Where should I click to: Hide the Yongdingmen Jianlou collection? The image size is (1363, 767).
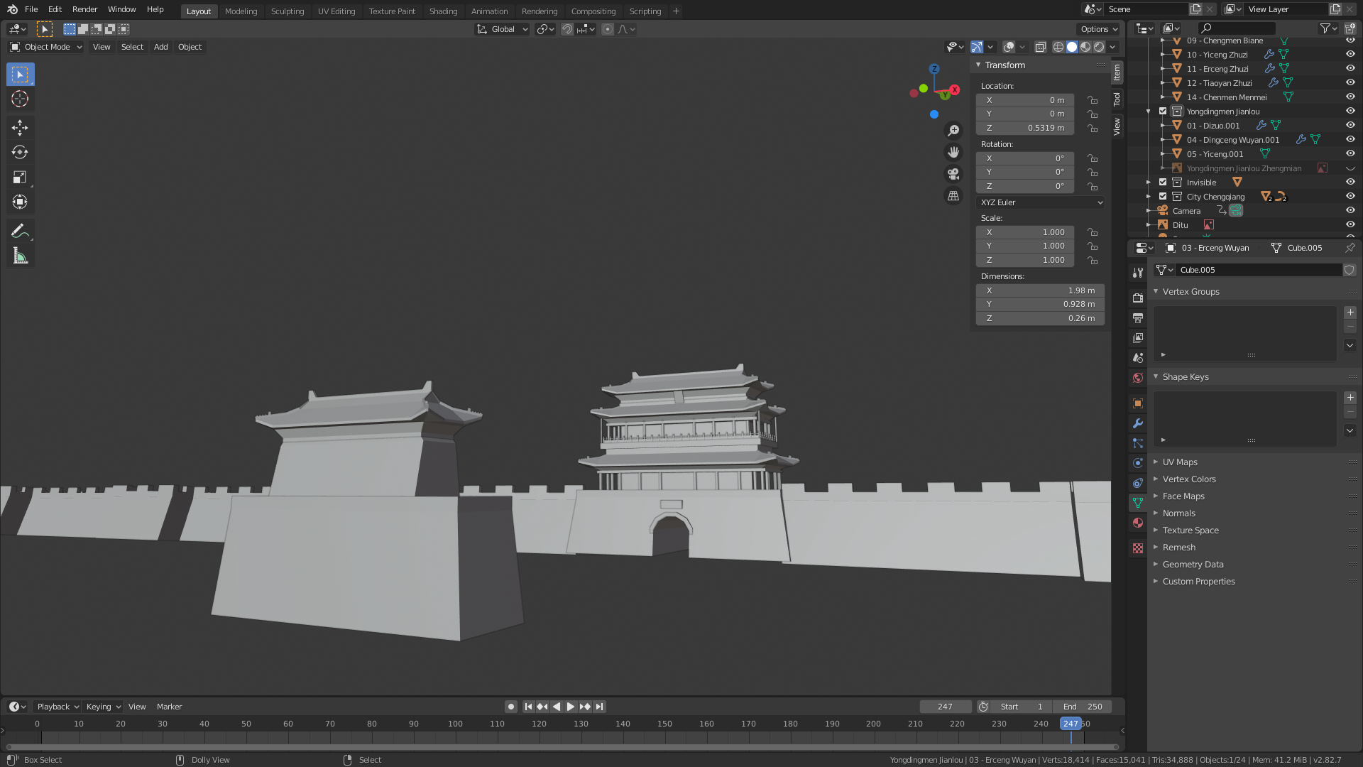1350,111
